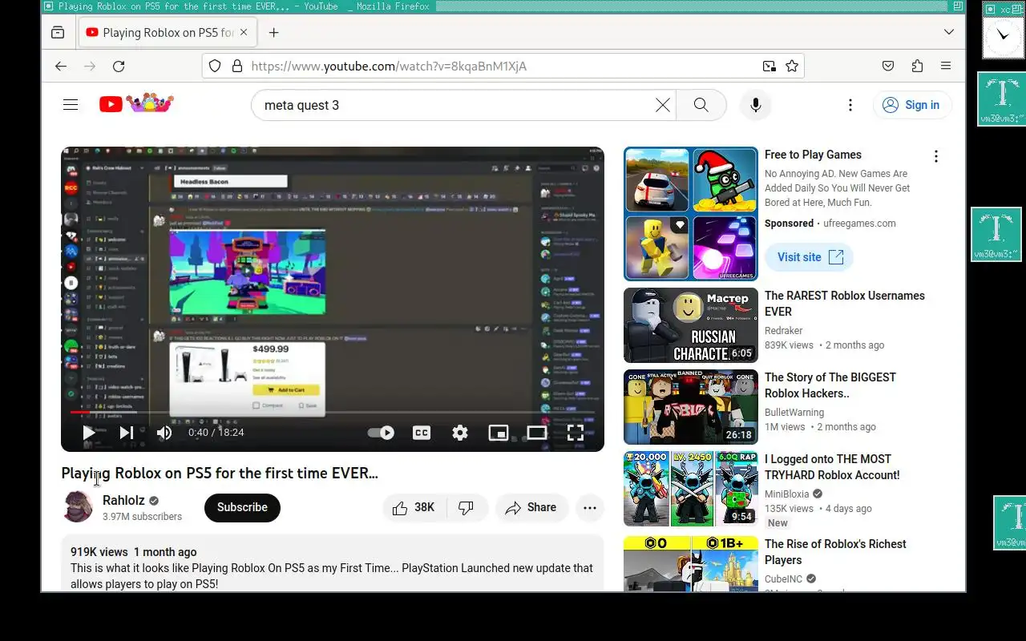Seek in the video progress bar
Viewport: 1026px width, 641px height.
333,413
